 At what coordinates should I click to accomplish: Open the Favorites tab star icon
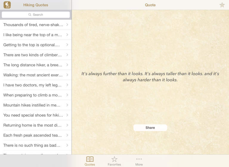[114, 159]
